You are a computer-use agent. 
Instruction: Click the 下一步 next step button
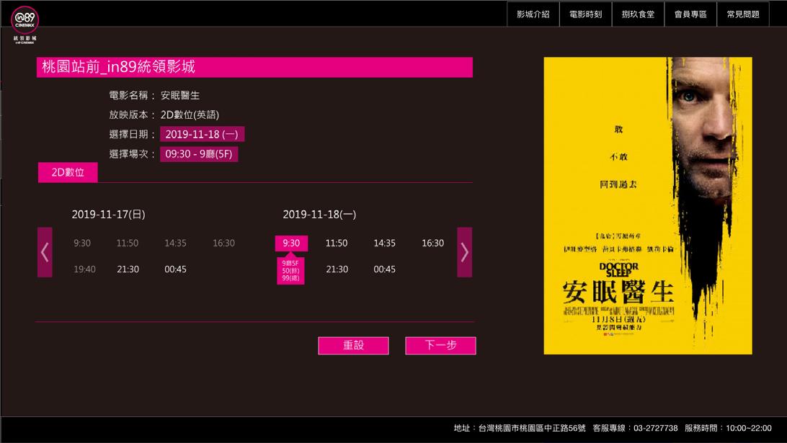tap(440, 345)
